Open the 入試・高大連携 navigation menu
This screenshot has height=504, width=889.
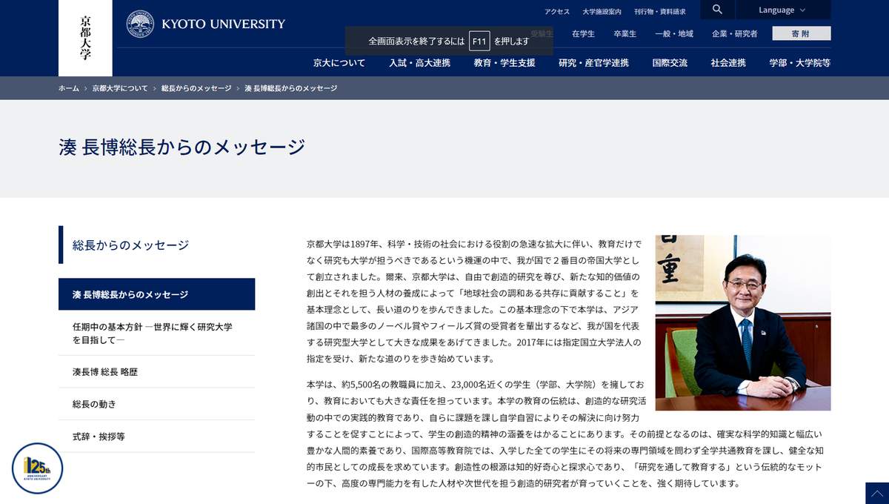click(x=419, y=63)
